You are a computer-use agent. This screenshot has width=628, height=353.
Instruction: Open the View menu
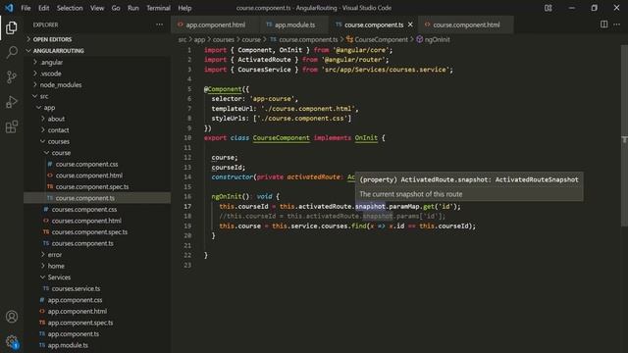pos(97,8)
